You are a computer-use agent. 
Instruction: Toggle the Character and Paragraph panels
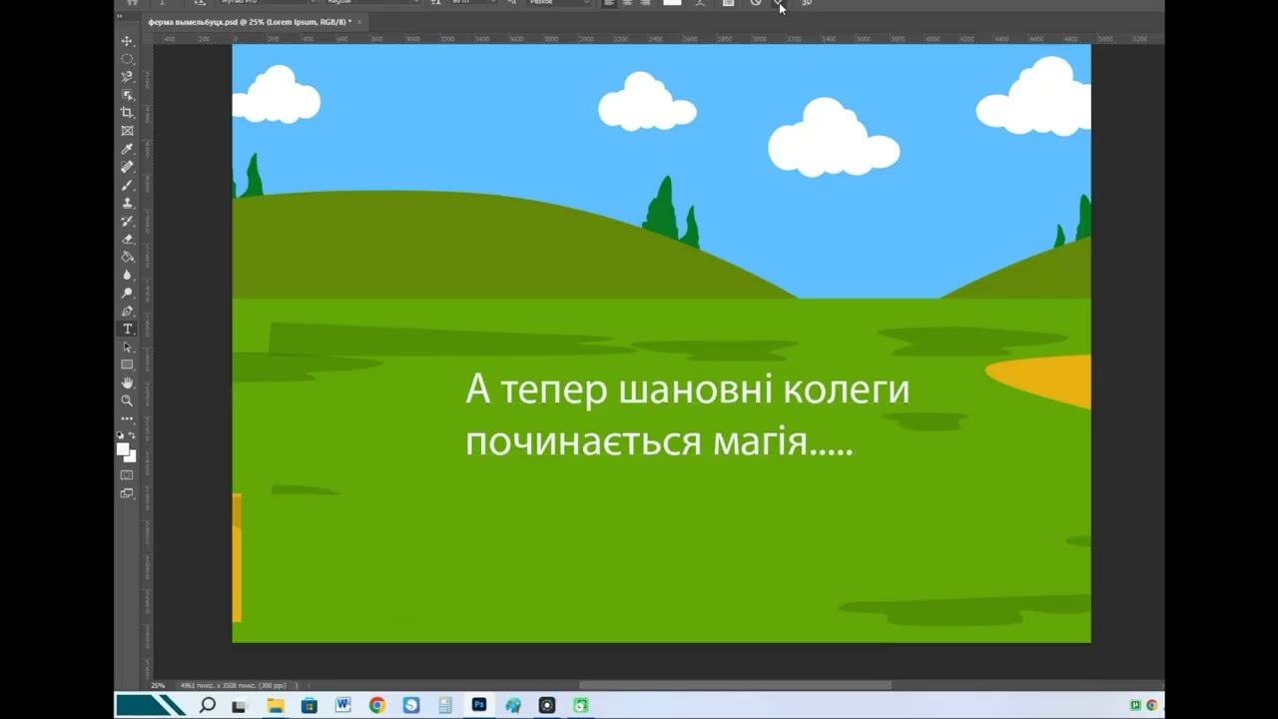(728, 3)
